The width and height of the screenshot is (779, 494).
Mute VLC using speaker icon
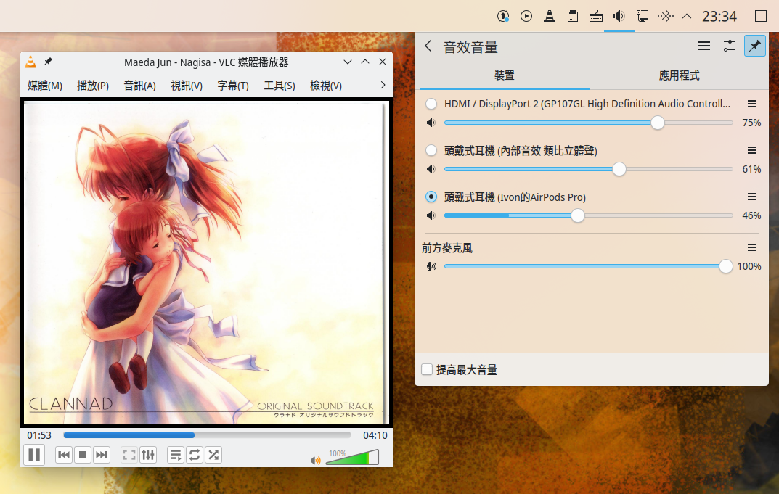316,461
